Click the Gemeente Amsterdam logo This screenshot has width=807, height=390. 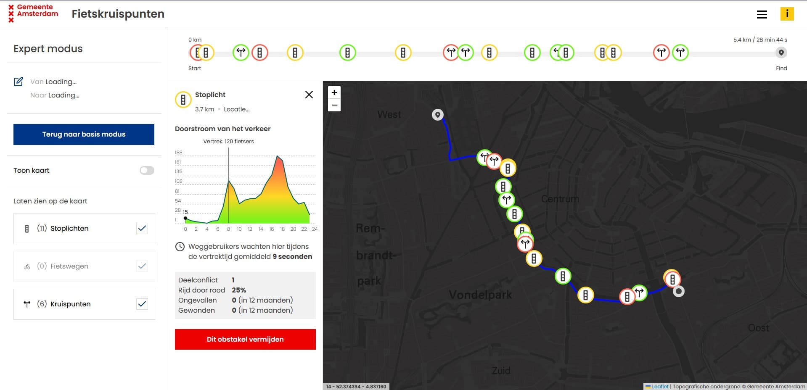[33, 13]
